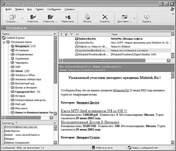Viewport: 176px width, 151px height.
Task: Open the Карта MTU-Intel auction lot link
Action: (94, 111)
